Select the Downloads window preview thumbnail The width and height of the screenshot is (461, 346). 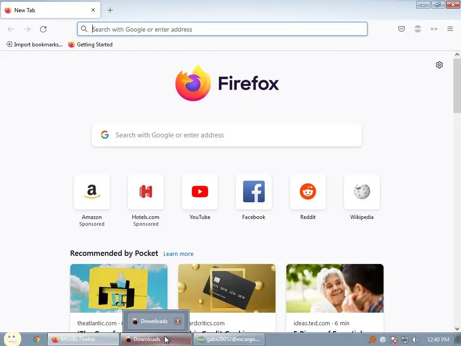point(156,321)
